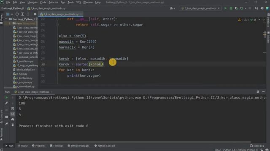Click the toolbar stop button
The width and height of the screenshot is (270, 151).
[250, 8]
